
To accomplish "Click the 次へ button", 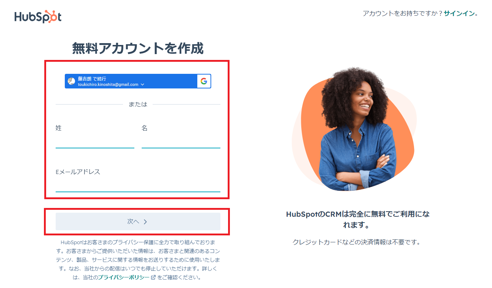I will point(138,221).
